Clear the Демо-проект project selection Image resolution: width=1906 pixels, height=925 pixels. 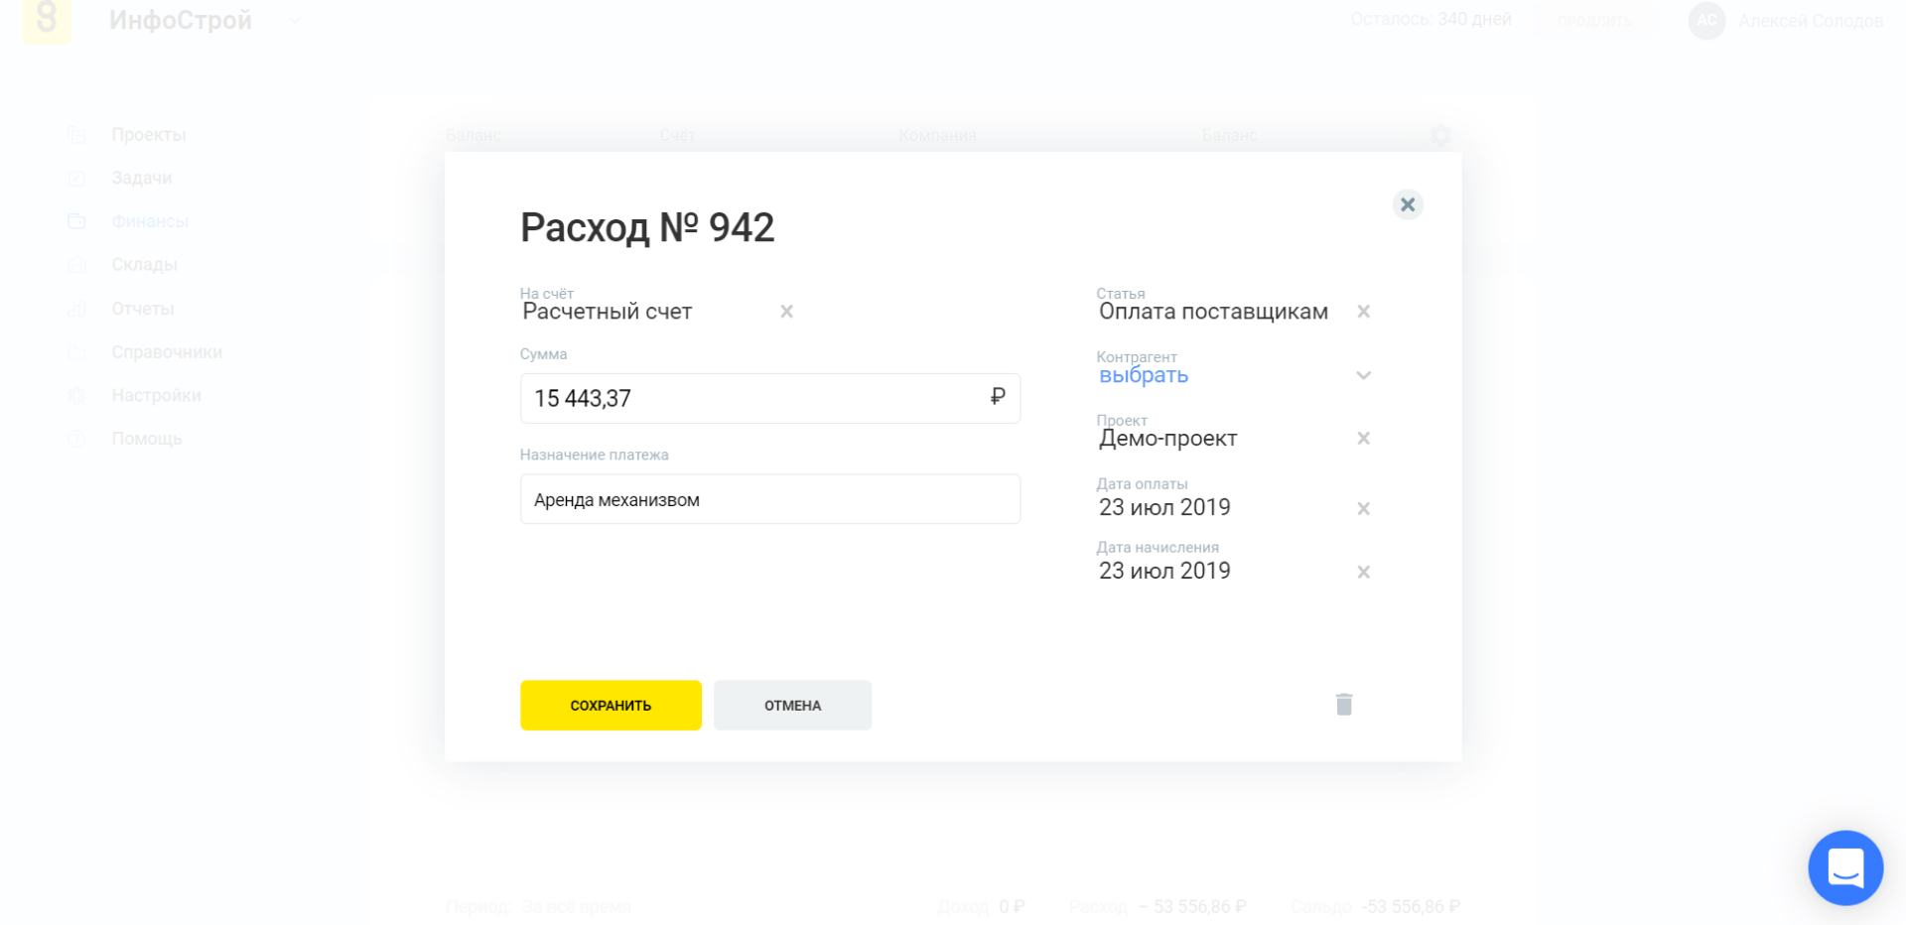1363,439
